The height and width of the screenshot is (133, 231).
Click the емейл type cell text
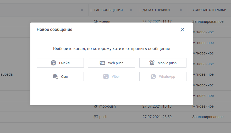click(104, 21)
